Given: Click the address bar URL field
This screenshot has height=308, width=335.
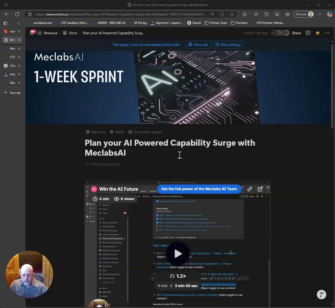Looking at the screenshot, I should [x=120, y=14].
